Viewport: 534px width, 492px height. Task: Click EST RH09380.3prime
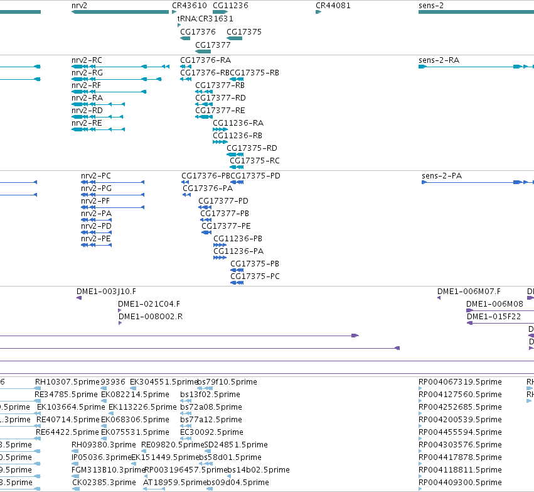104,445
